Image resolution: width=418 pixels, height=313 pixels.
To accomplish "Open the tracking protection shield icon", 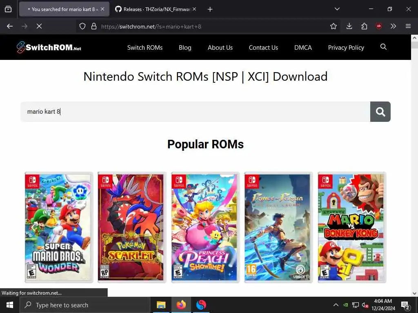I will 82,26.
